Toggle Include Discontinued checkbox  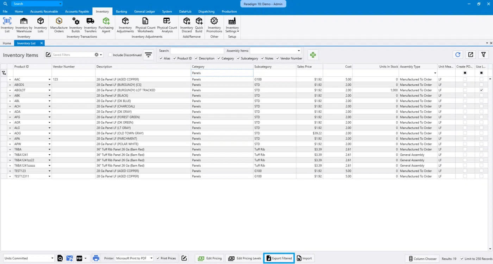click(x=110, y=55)
